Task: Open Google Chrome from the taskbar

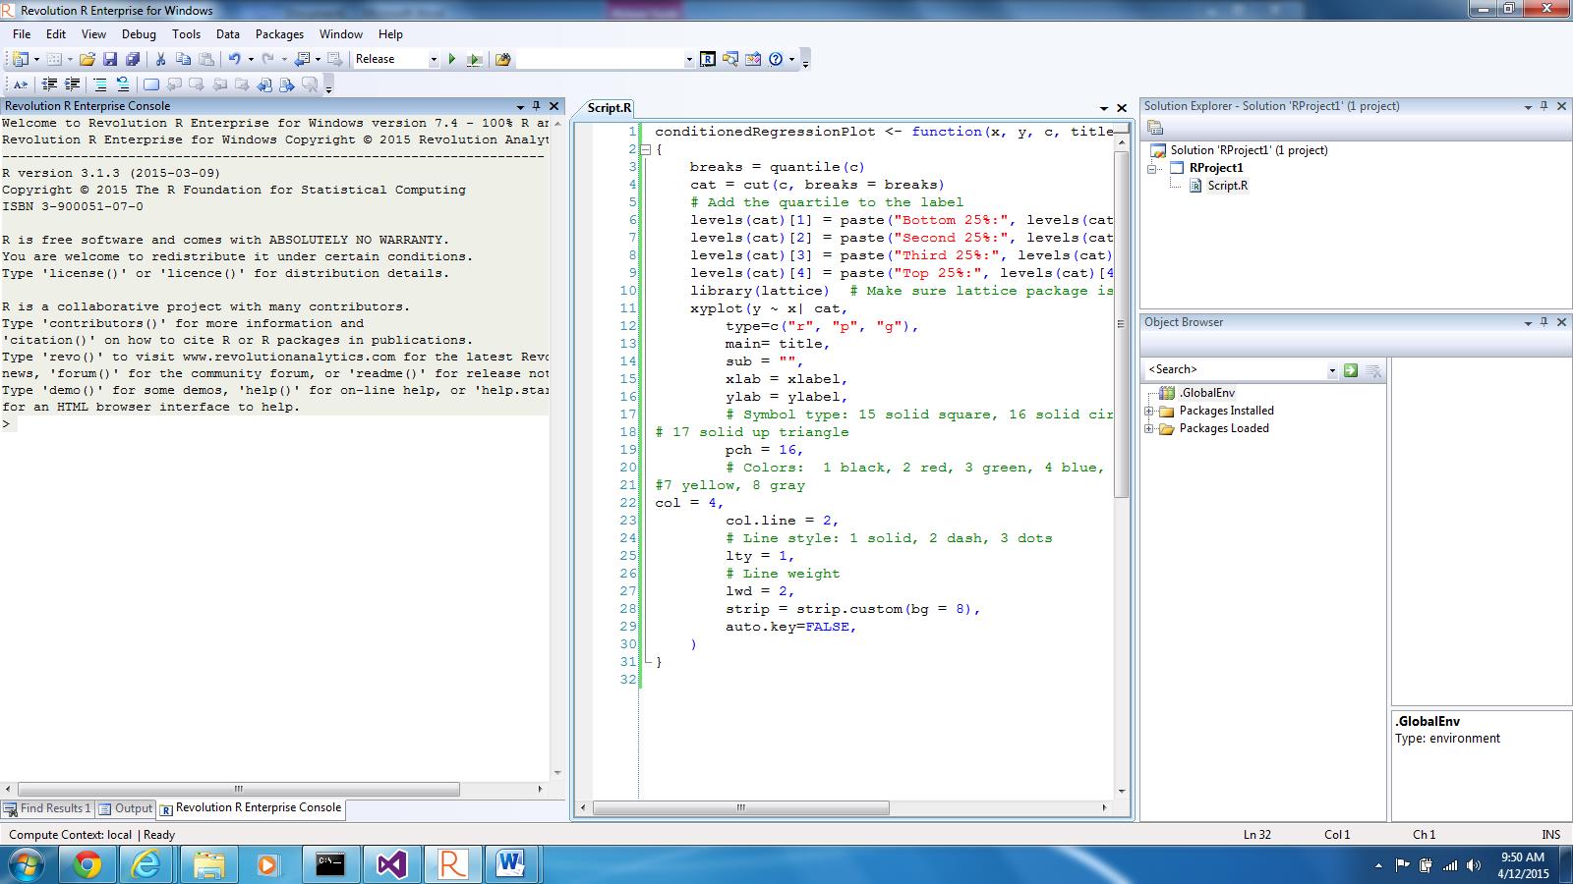Action: 87,864
